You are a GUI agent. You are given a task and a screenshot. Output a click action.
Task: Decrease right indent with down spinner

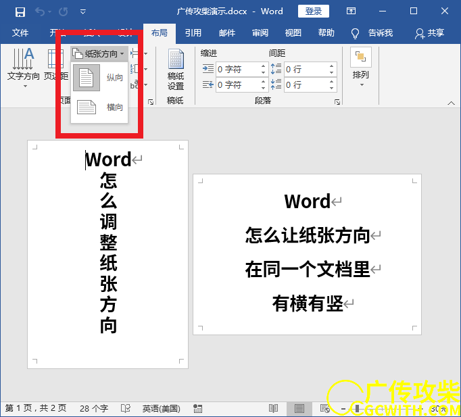tap(264, 88)
